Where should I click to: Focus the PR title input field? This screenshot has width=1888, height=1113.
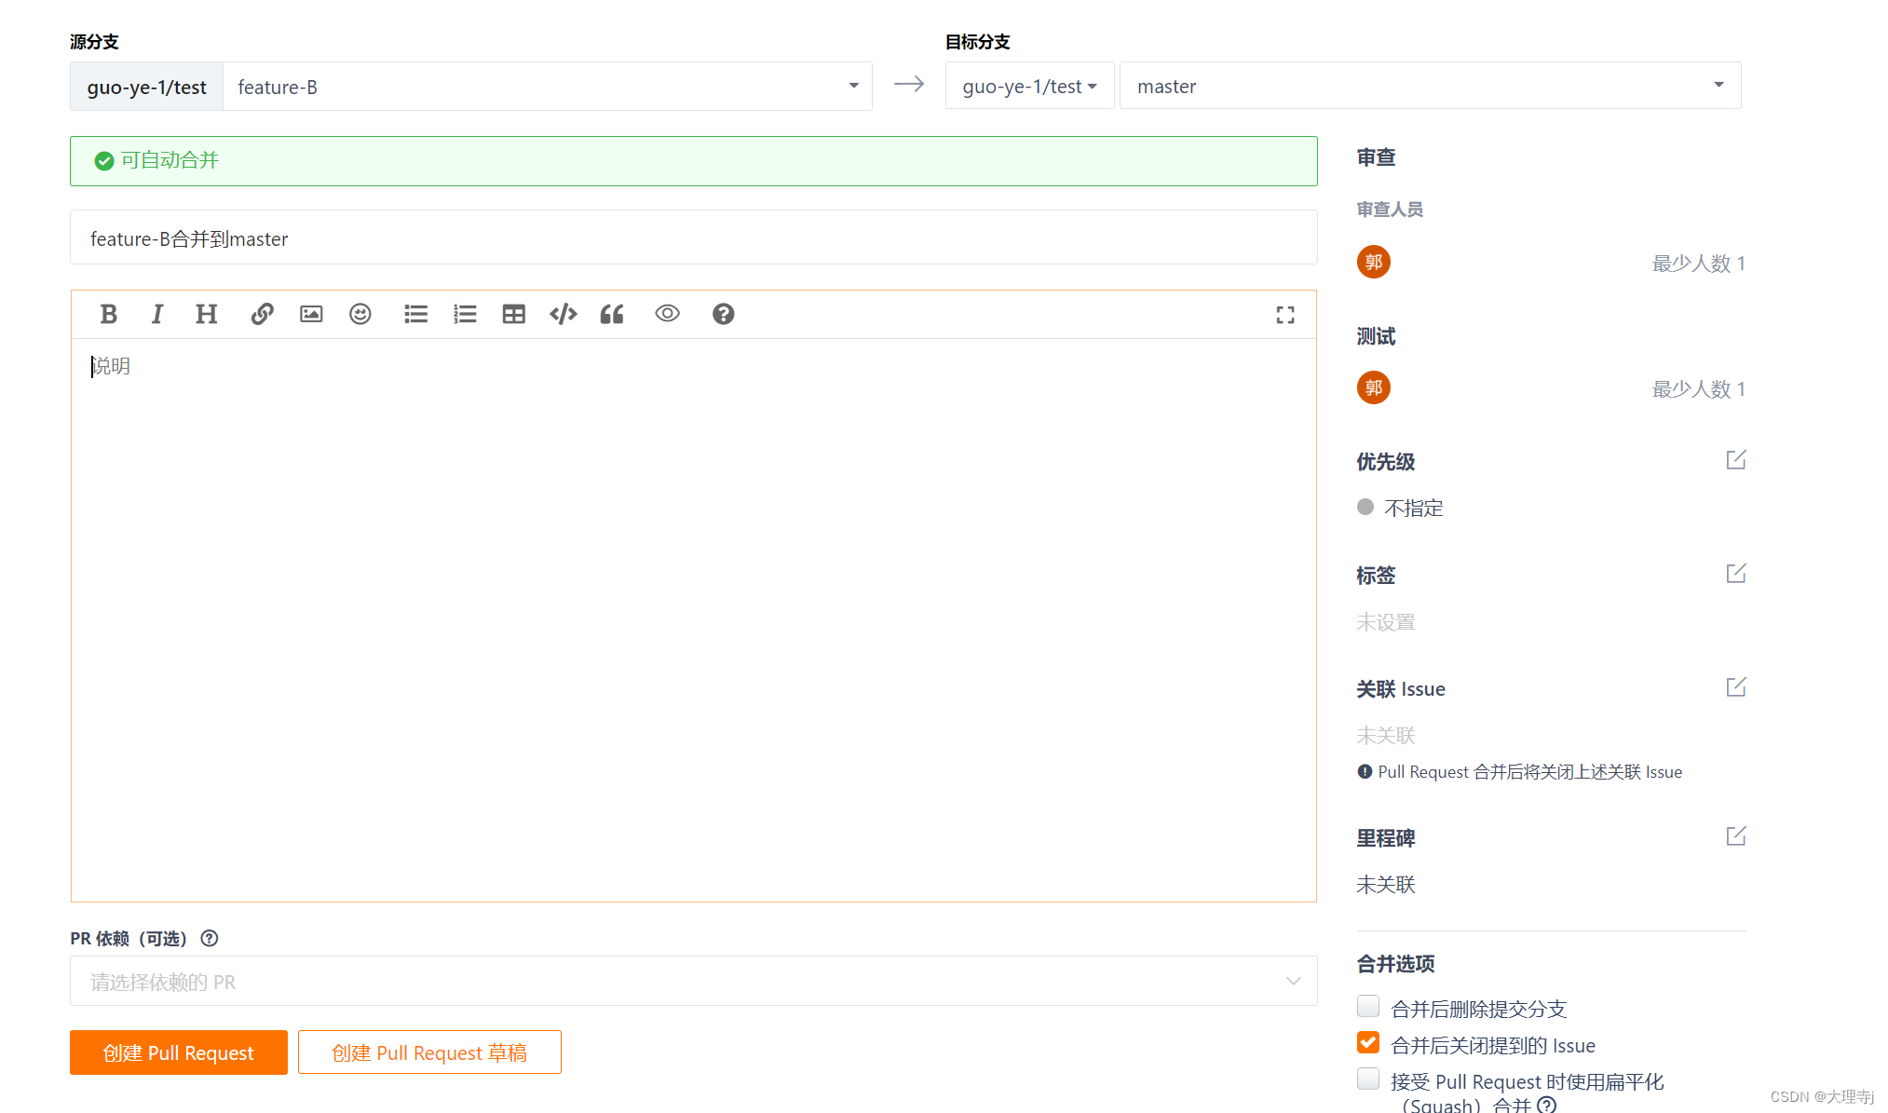(694, 238)
